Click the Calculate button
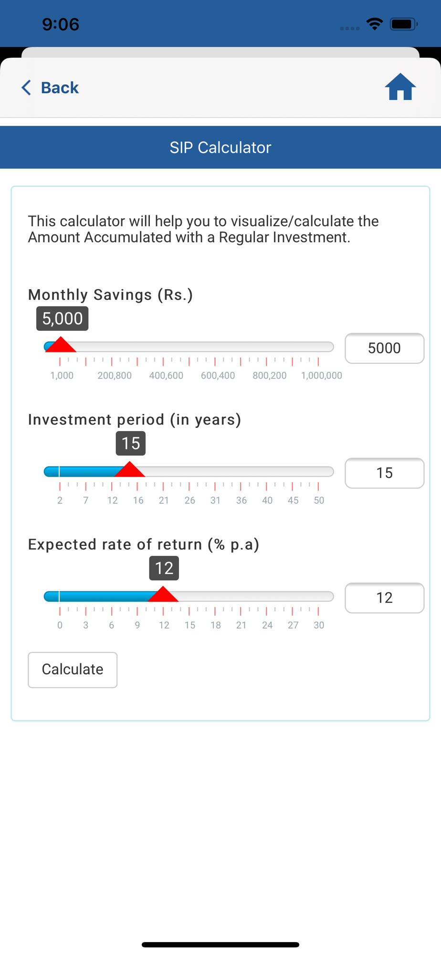Image resolution: width=441 pixels, height=956 pixels. [73, 670]
